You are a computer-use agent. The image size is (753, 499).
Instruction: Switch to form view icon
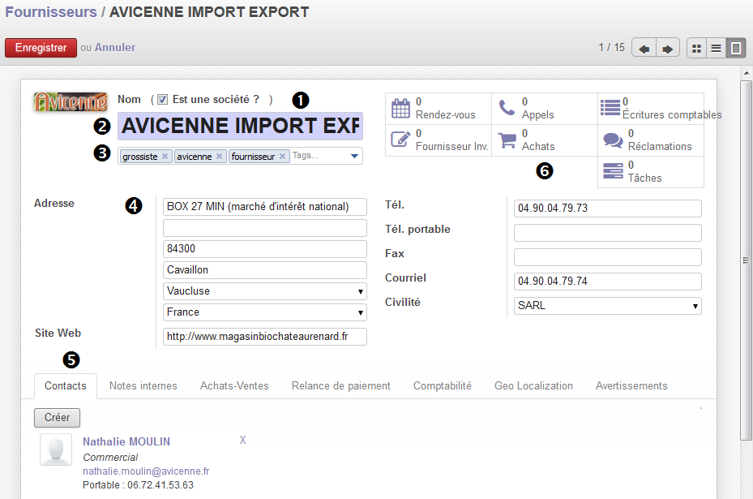point(736,48)
